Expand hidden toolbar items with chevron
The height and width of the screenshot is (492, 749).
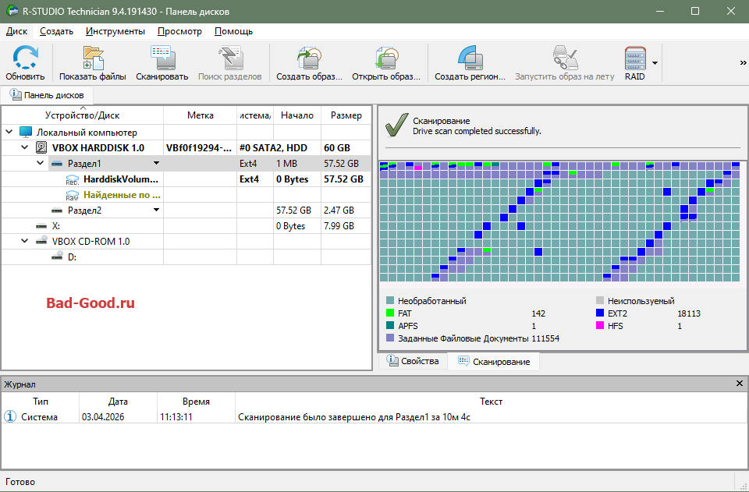(742, 62)
